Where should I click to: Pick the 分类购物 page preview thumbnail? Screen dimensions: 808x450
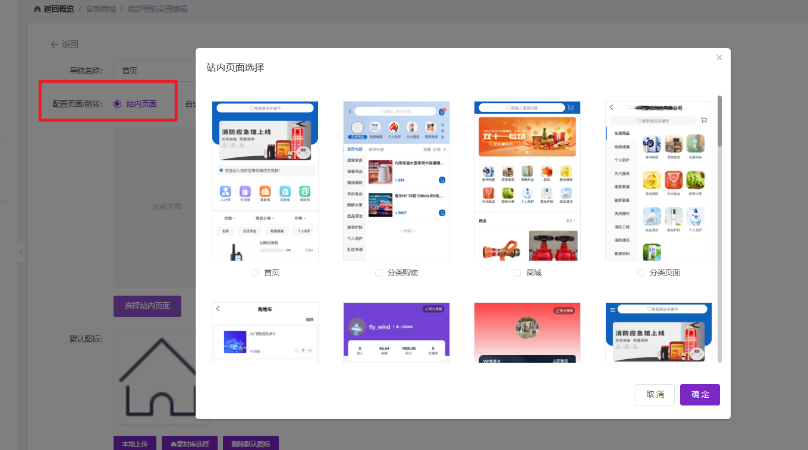[397, 181]
